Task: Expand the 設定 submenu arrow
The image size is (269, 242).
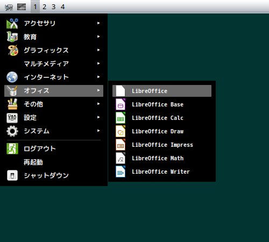Action: (x=98, y=117)
